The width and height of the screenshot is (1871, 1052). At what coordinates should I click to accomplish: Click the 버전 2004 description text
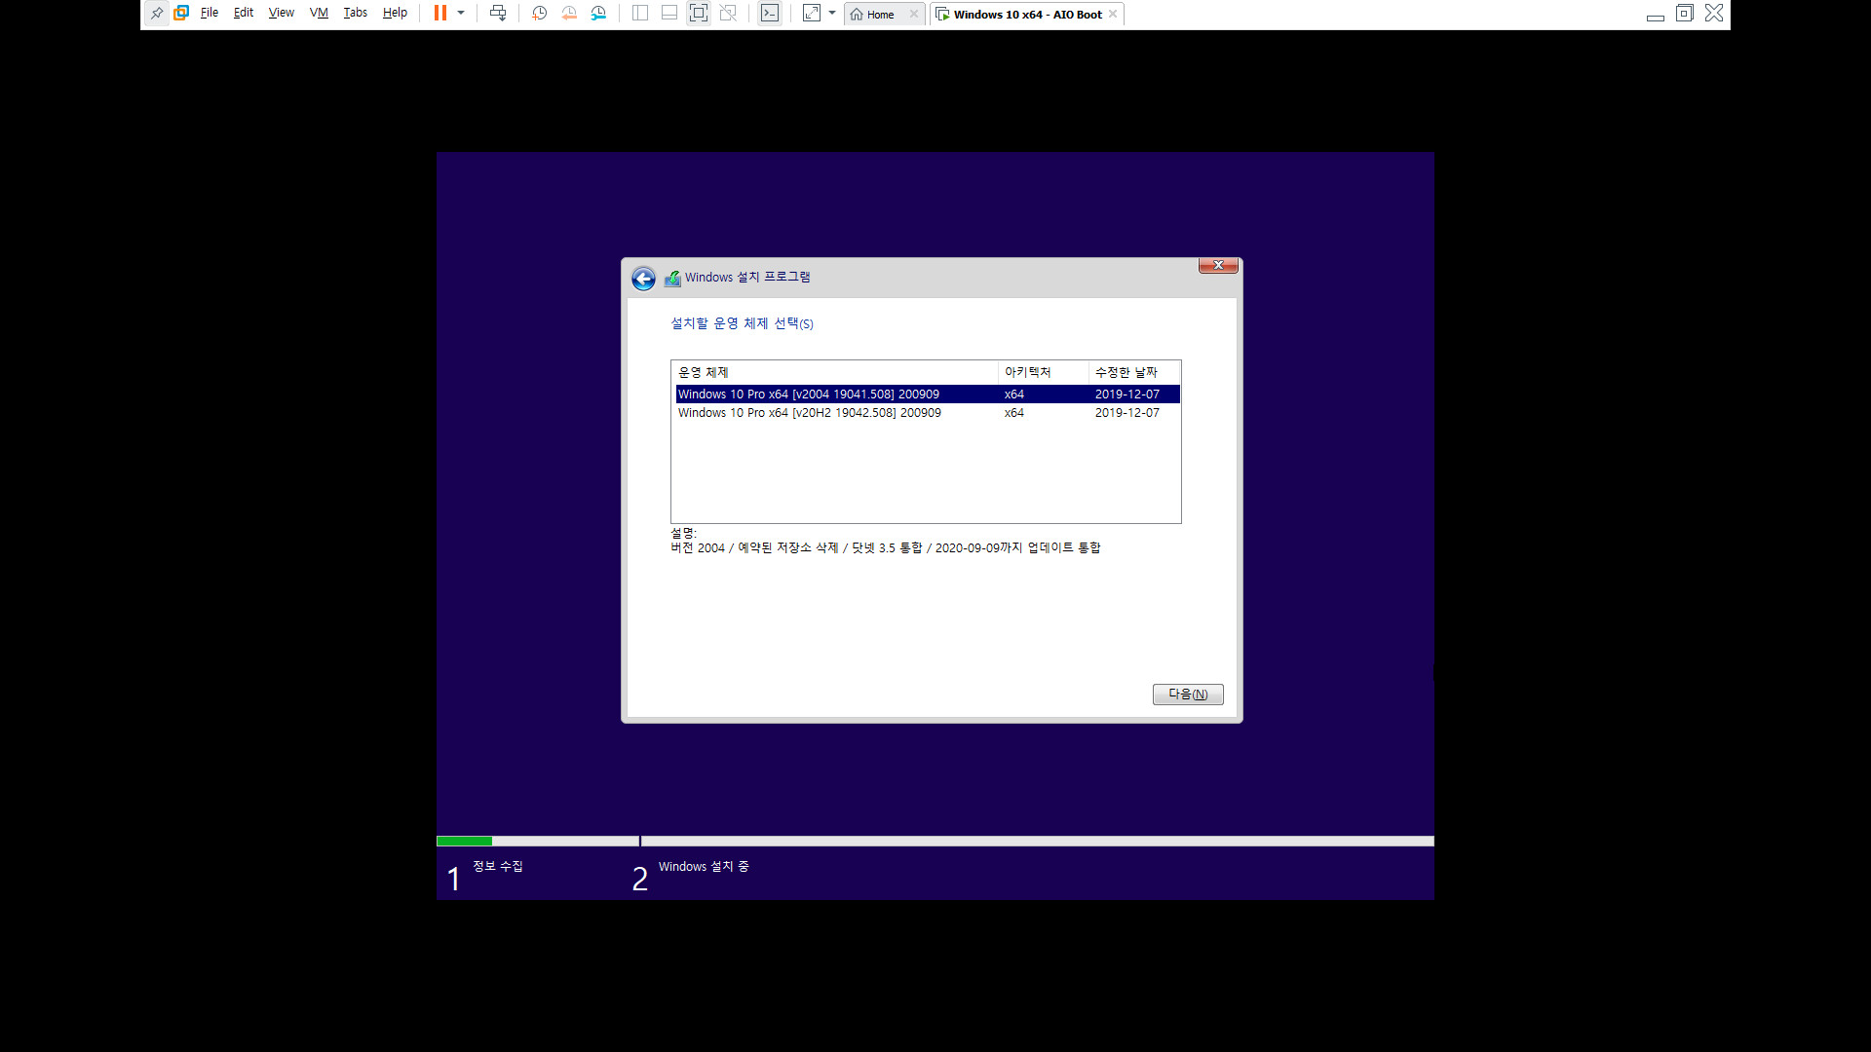[886, 548]
